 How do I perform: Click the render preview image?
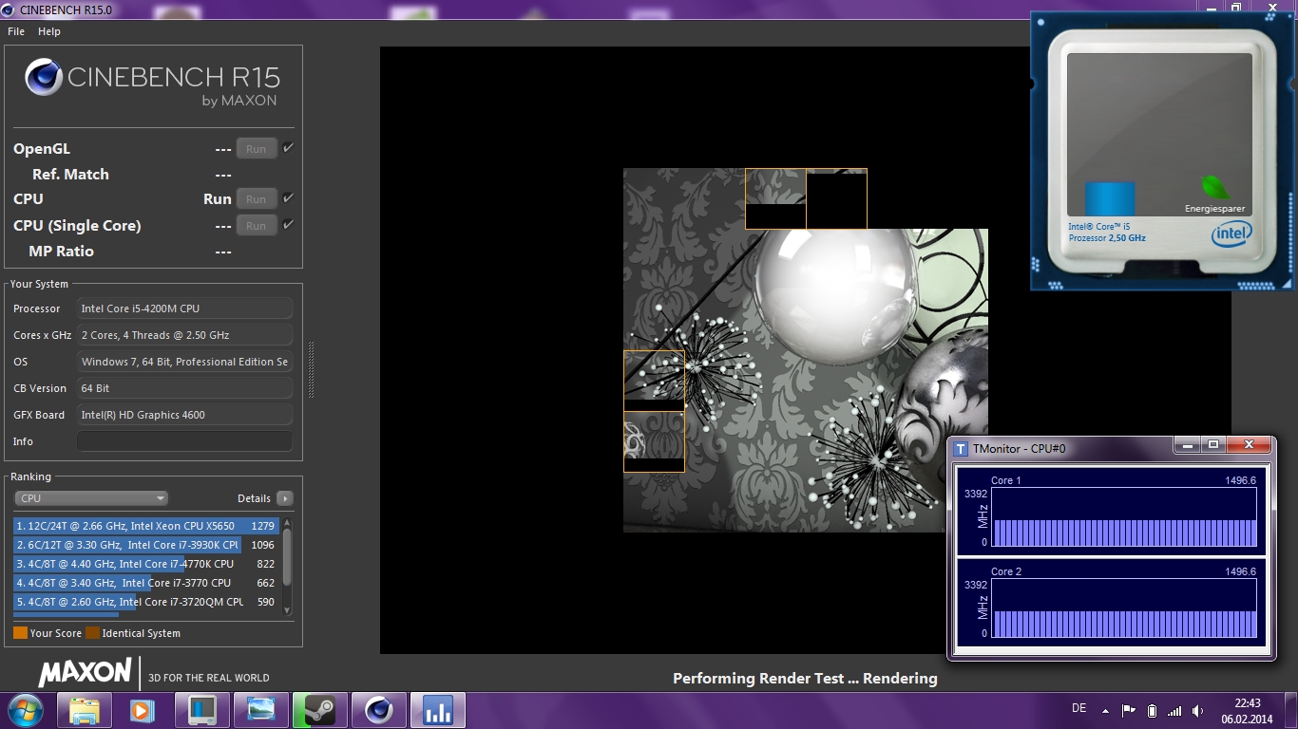coord(806,350)
